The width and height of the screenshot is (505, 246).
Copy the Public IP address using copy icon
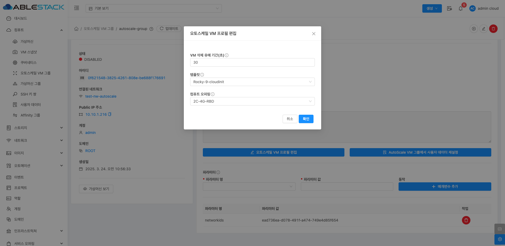[x=110, y=114]
